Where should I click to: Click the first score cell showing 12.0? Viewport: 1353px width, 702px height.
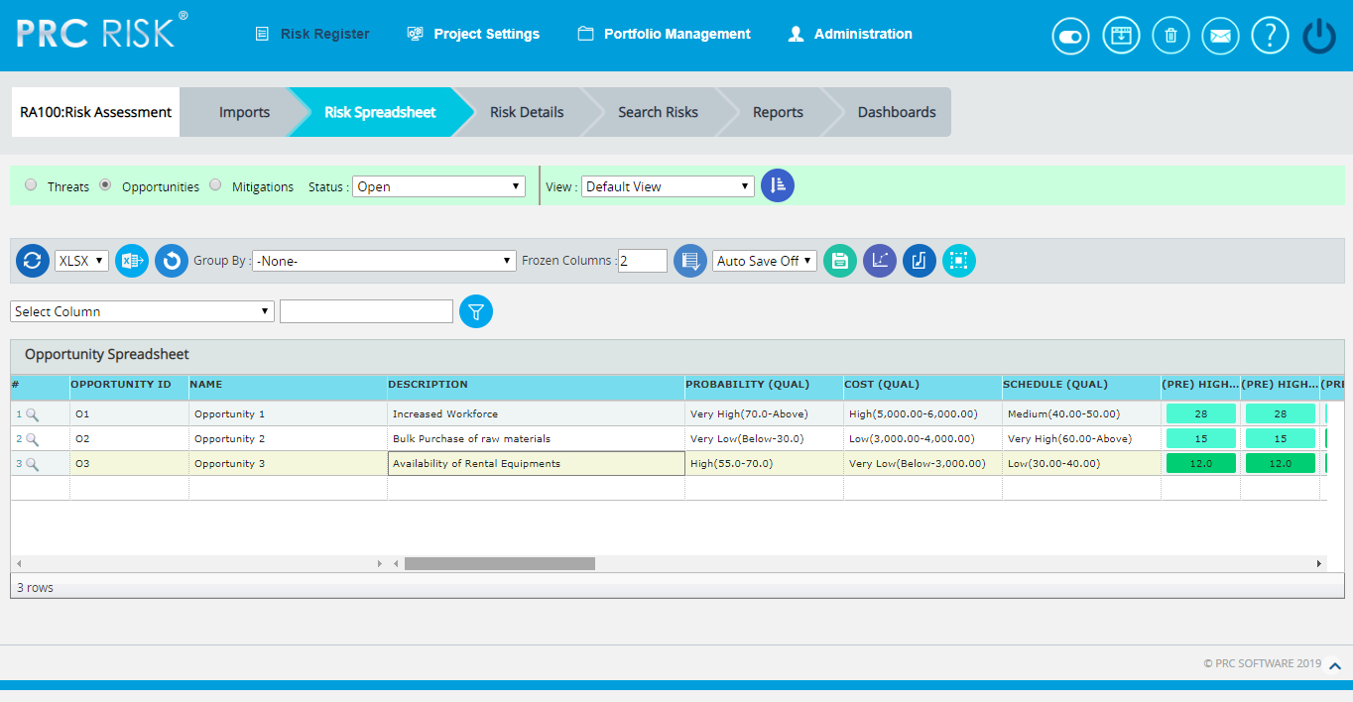tap(1200, 463)
